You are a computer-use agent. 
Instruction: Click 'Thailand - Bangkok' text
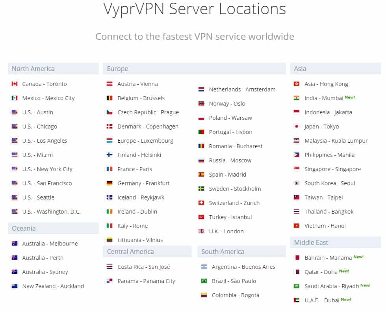tap(329, 212)
